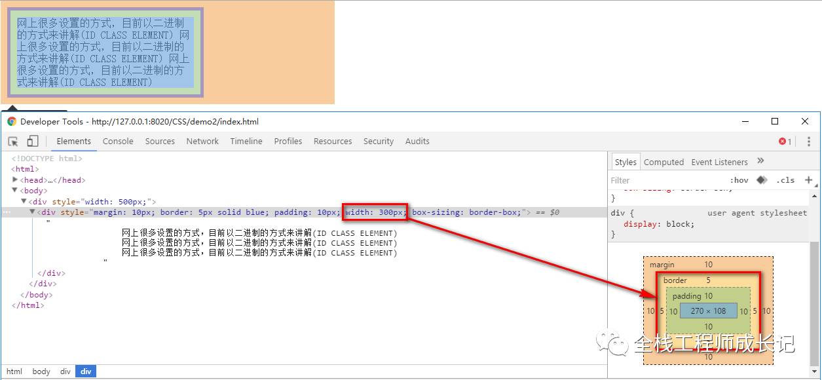Click the highlighted div breadcrumb item

pos(86,371)
